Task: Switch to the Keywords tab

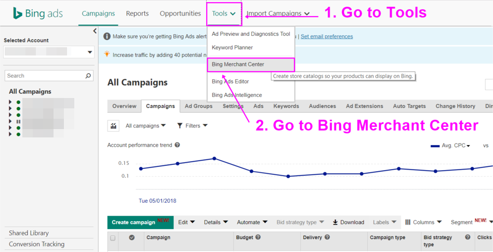Action: pyautogui.click(x=286, y=106)
